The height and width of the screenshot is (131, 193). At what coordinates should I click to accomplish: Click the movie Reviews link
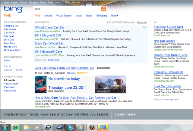[x=71, y=73]
